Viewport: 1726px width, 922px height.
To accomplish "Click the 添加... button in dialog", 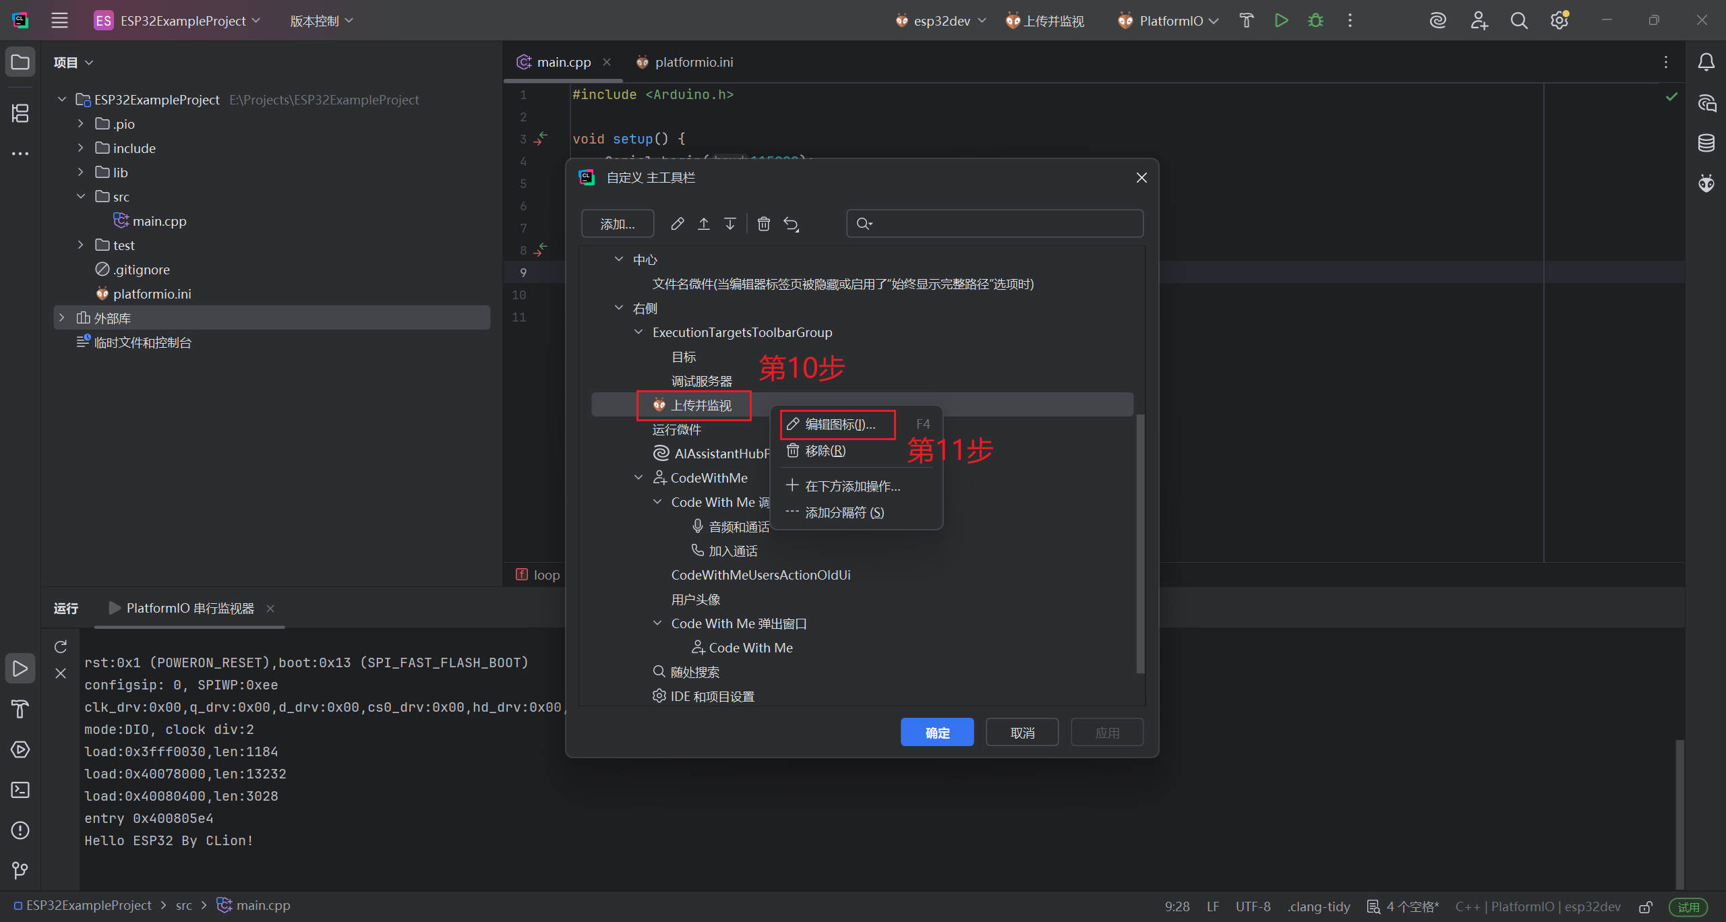I will pyautogui.click(x=617, y=224).
